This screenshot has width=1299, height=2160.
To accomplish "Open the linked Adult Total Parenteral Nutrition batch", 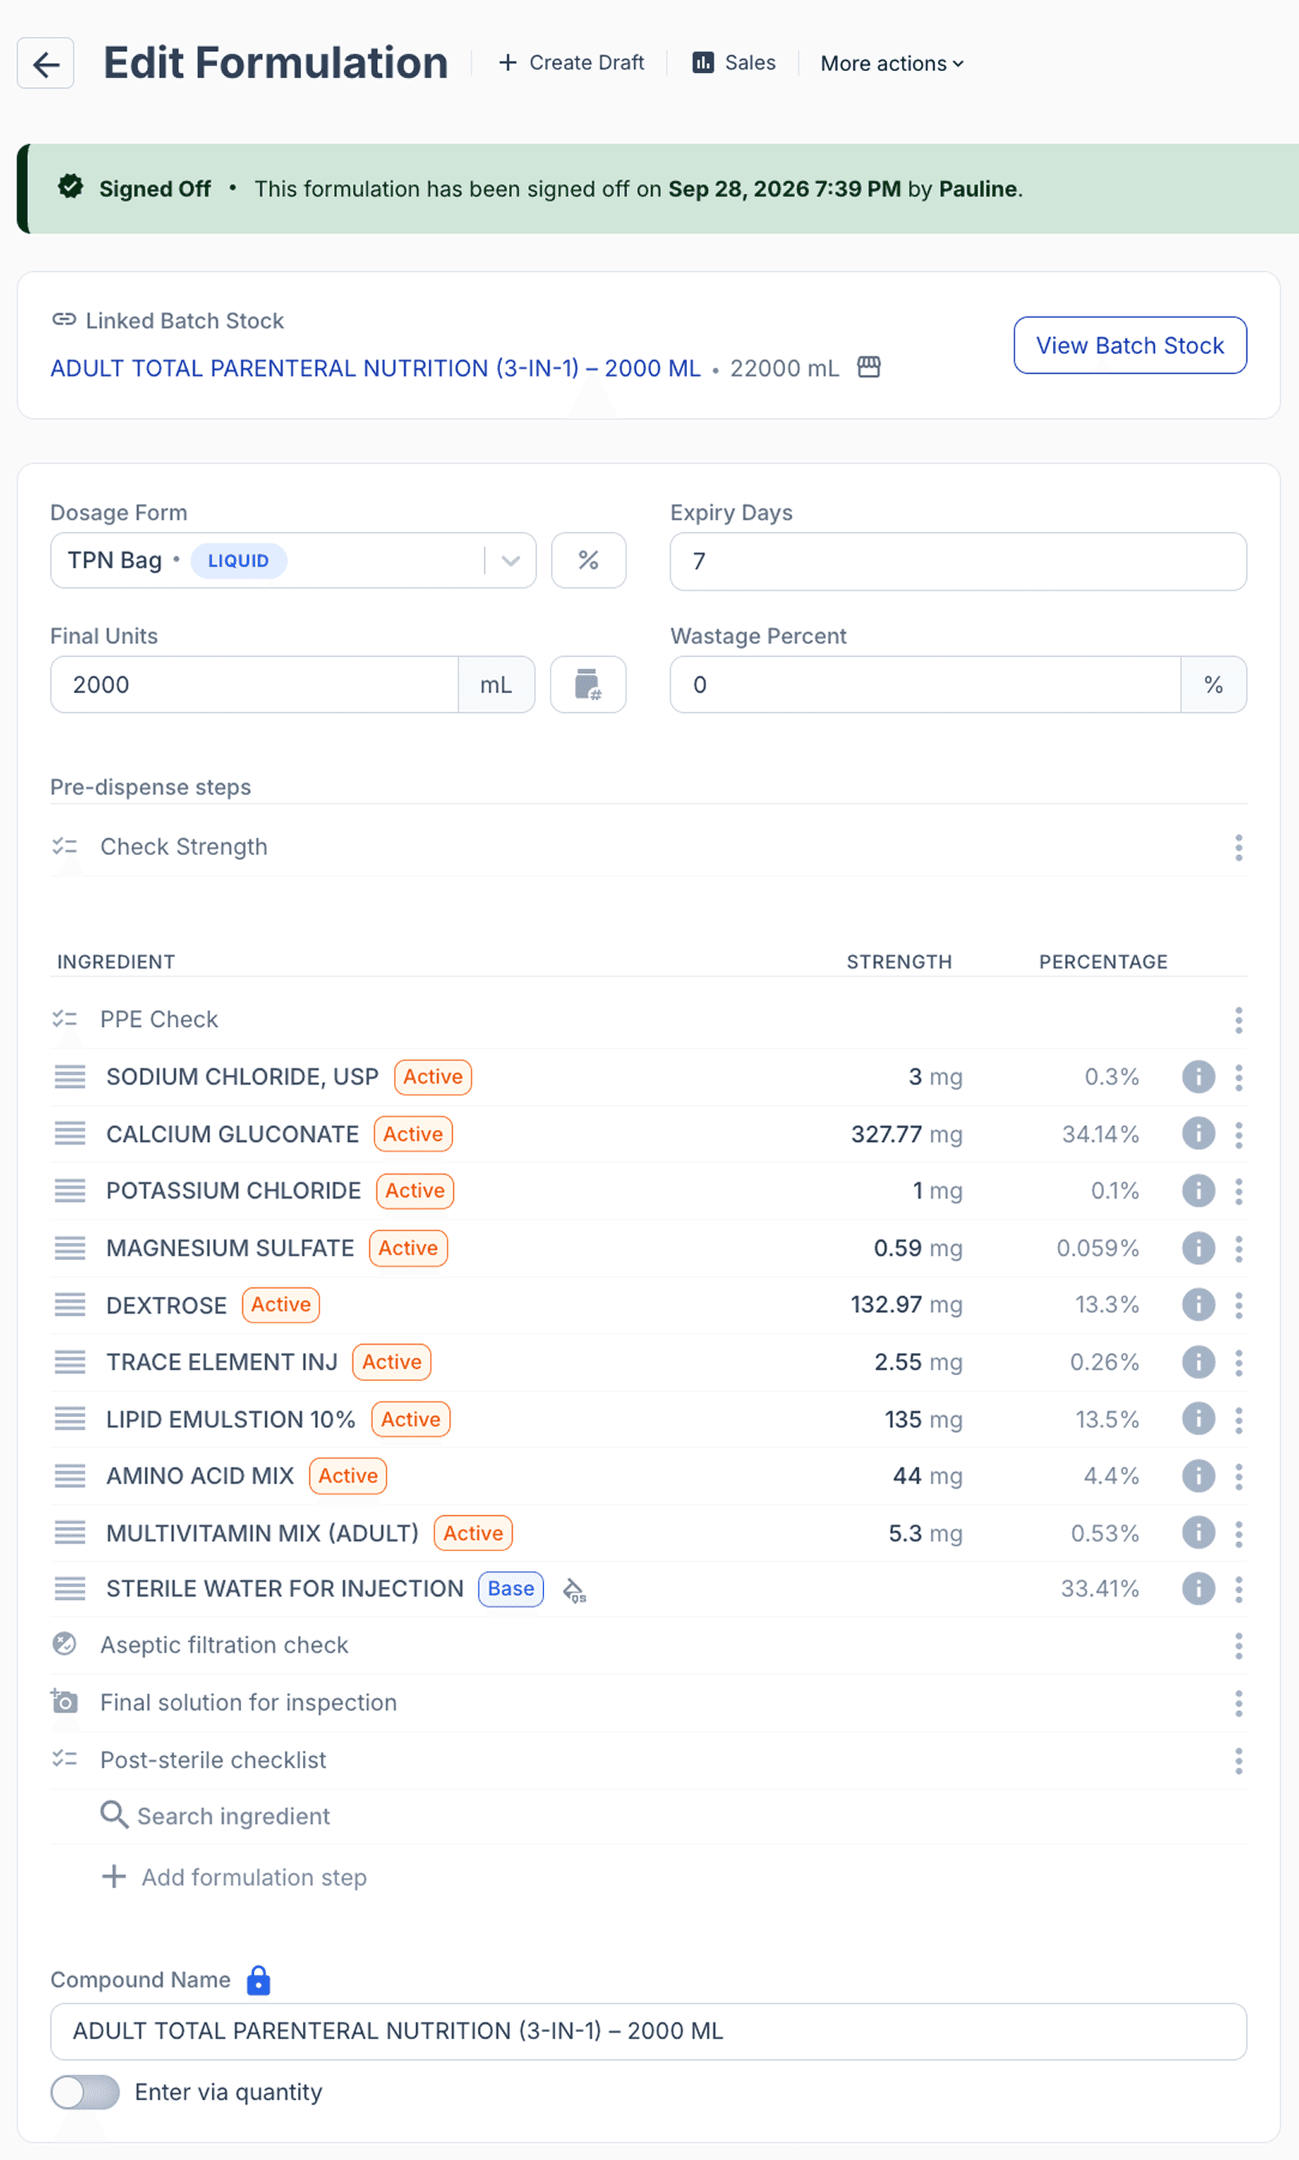I will click(x=375, y=368).
